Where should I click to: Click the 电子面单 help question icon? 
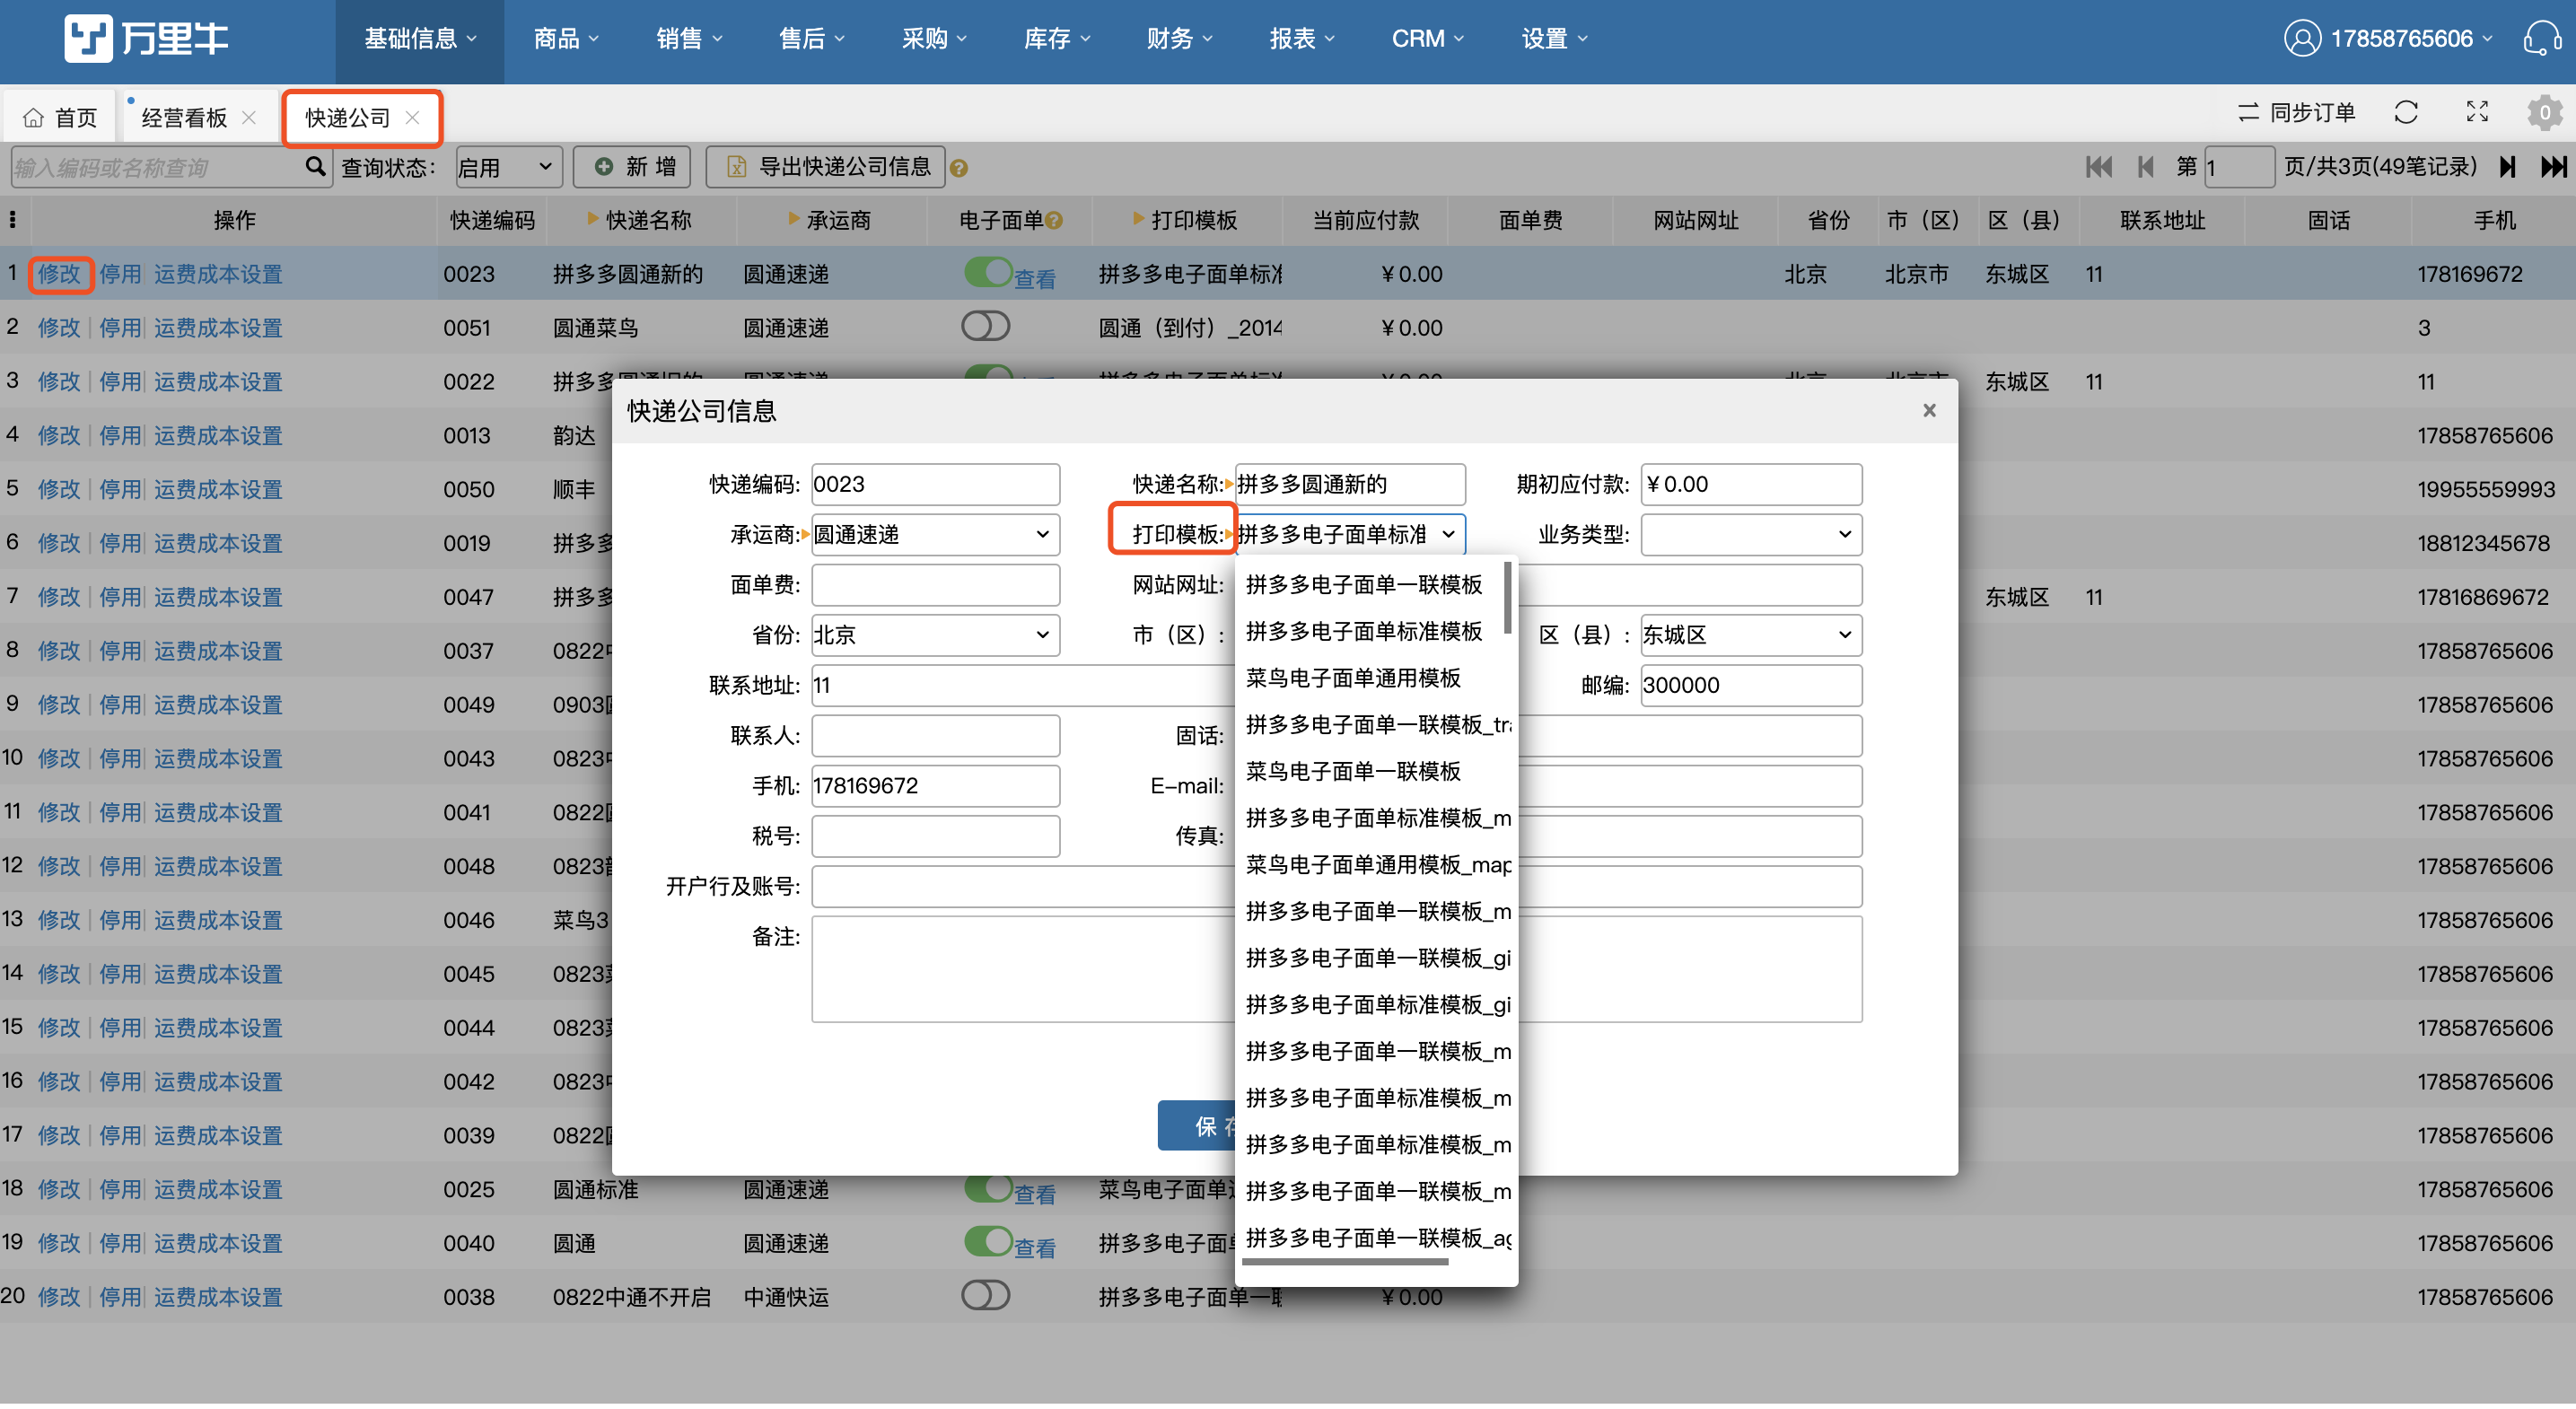click(1053, 220)
